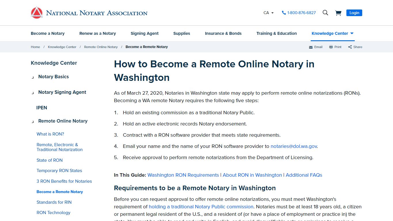Open the Training & Education menu
This screenshot has width=393, height=221.
[276, 33]
